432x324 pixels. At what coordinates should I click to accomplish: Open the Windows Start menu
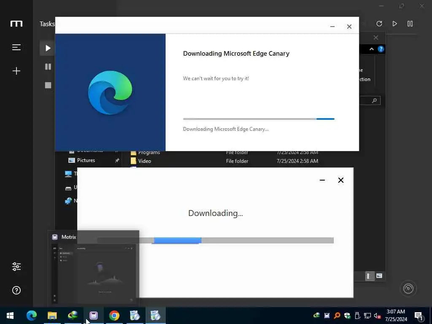10,316
